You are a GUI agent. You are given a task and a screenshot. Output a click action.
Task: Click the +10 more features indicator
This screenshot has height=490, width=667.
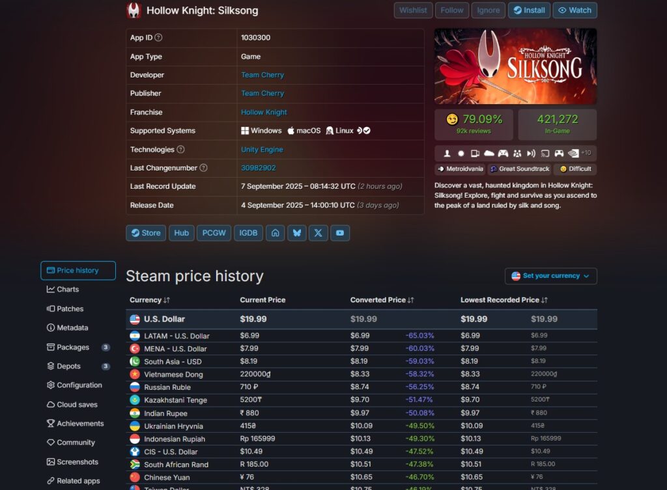point(586,153)
